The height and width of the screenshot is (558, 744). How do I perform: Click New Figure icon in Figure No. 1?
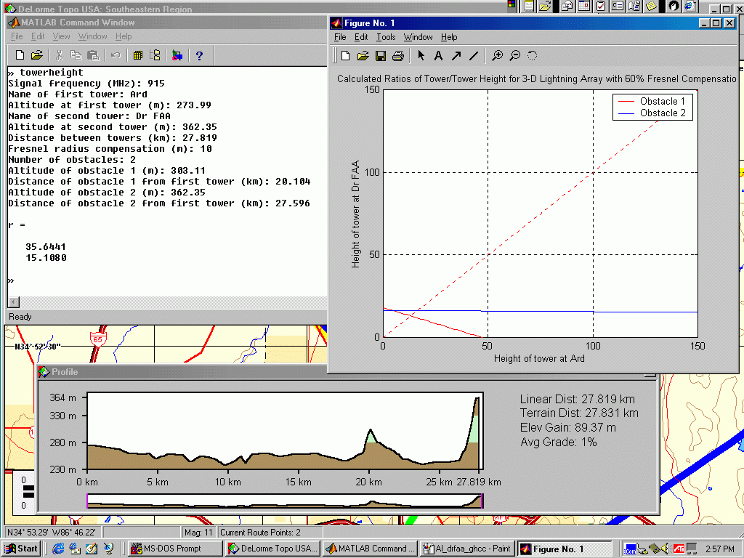pyautogui.click(x=345, y=56)
